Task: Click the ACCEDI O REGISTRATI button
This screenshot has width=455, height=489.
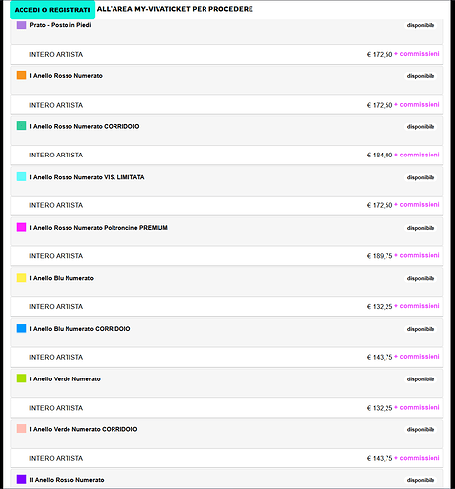Action: (x=52, y=10)
